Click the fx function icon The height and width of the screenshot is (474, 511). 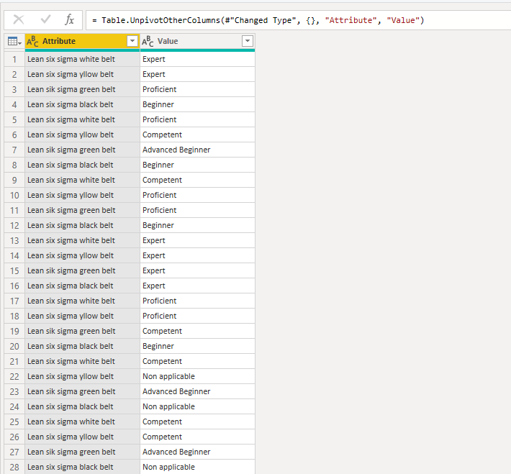[69, 20]
